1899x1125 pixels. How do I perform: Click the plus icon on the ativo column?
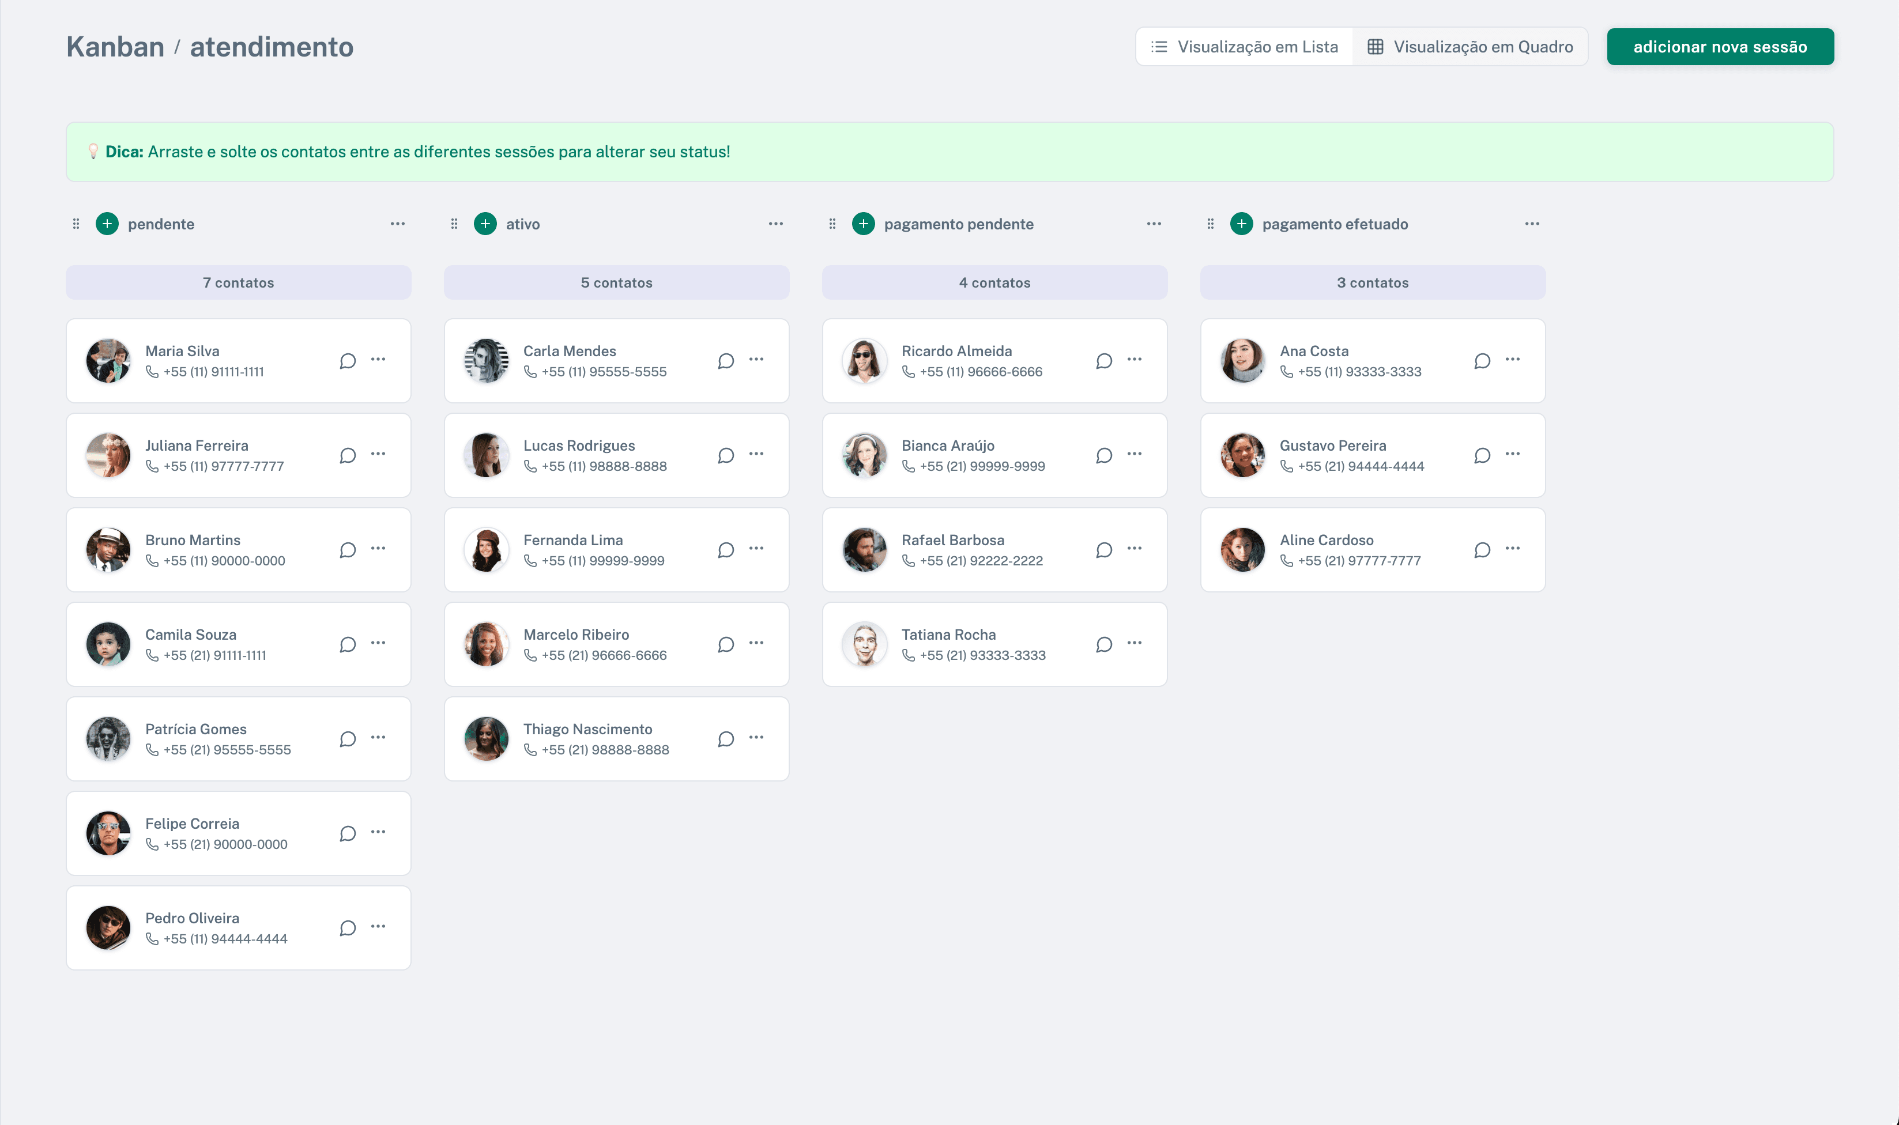pos(485,224)
